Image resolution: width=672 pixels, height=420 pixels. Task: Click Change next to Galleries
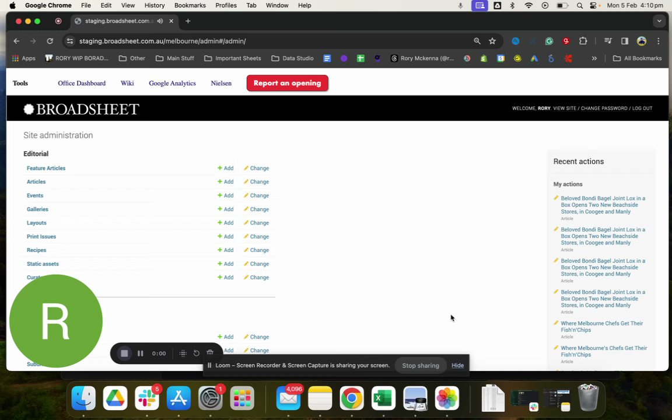point(256,209)
